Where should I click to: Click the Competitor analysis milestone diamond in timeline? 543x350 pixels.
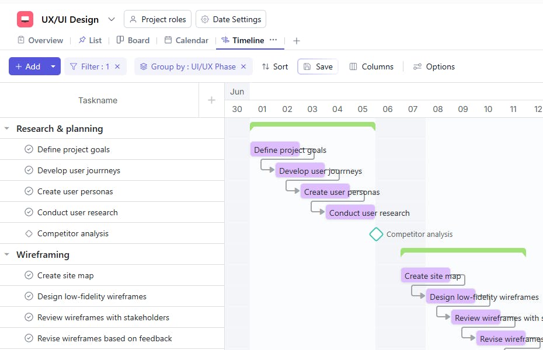click(376, 234)
